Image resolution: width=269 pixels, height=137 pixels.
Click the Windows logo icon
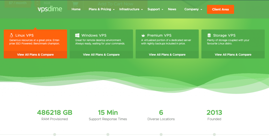[x=77, y=35]
